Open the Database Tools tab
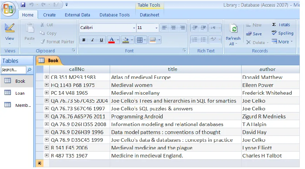Screen dimensions: 305x169 point(115,15)
